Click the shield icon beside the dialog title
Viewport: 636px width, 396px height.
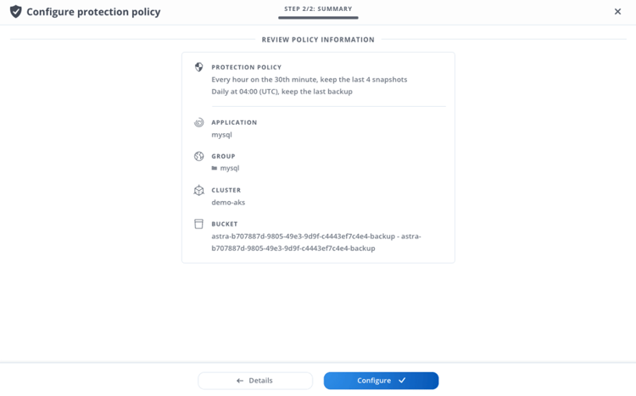pyautogui.click(x=15, y=12)
